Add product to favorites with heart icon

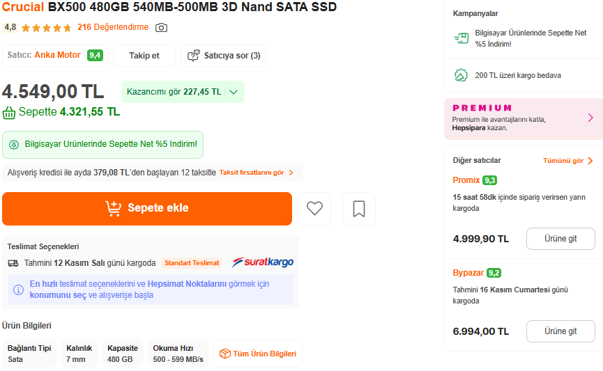coord(314,208)
